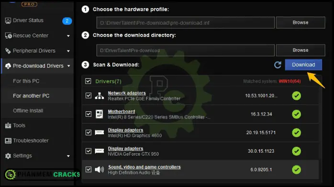
Task: Click the Rescue Center icon
Action: pyautogui.click(x=8, y=36)
